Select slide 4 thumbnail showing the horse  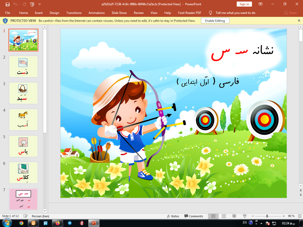pyautogui.click(x=23, y=120)
